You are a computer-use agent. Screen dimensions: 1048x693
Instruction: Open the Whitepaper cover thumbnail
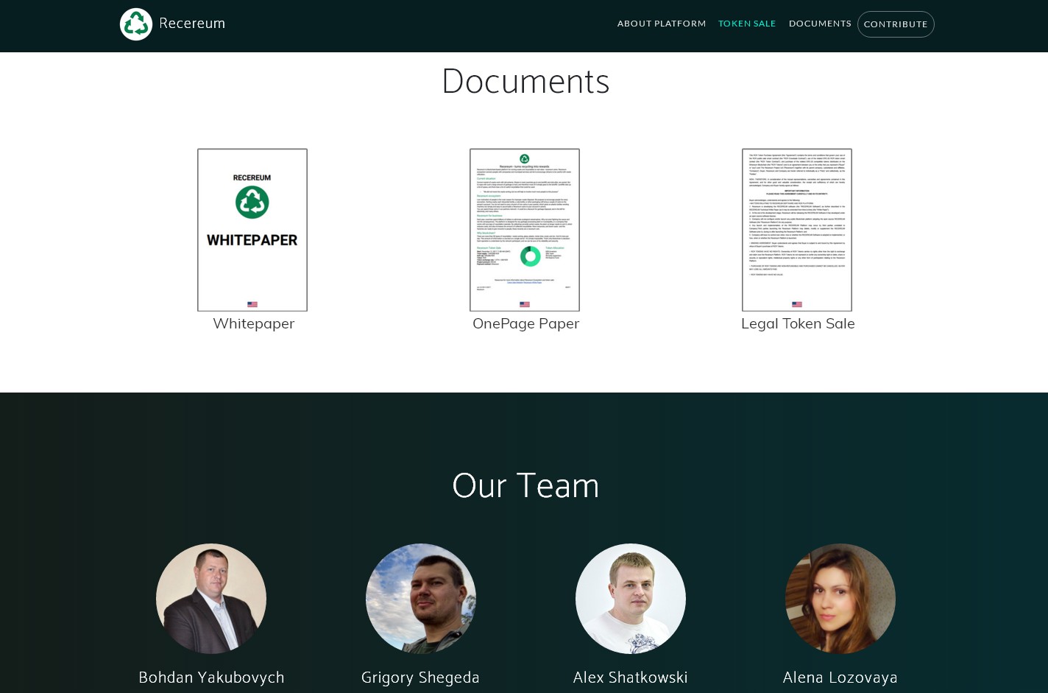click(252, 230)
